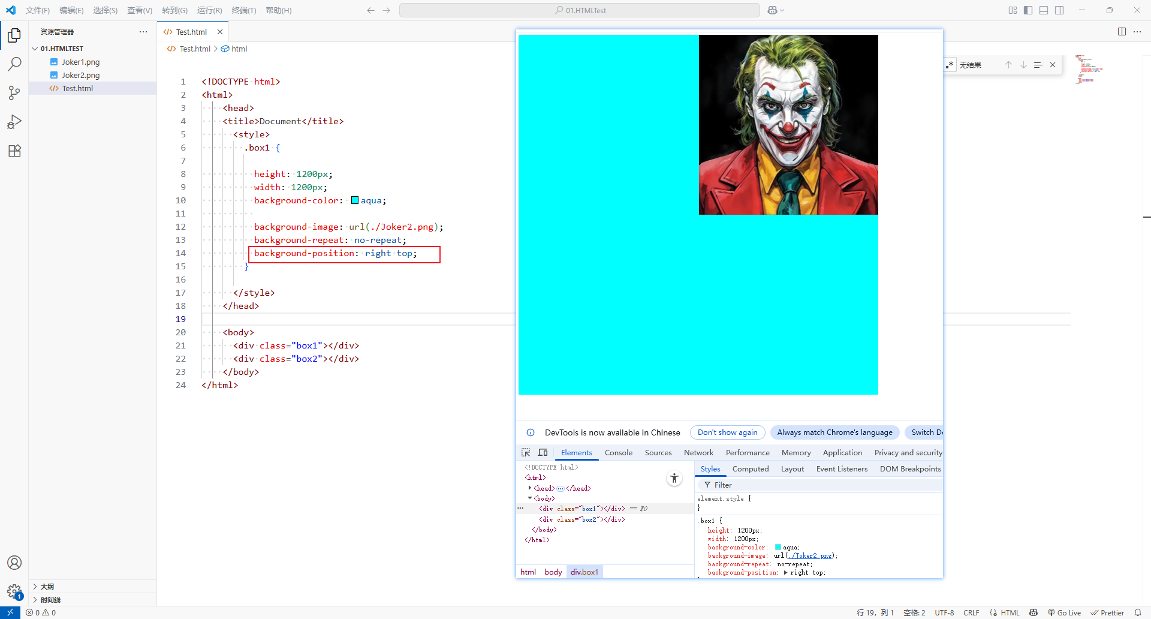Toggle the secondary side bar visibility
Image resolution: width=1151 pixels, height=619 pixels.
[x=1059, y=10]
